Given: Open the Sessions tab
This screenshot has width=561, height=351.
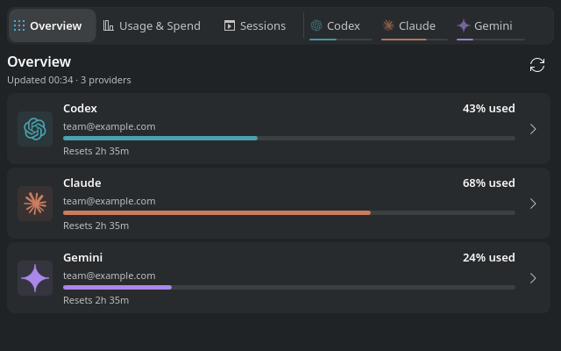Looking at the screenshot, I should [x=255, y=25].
